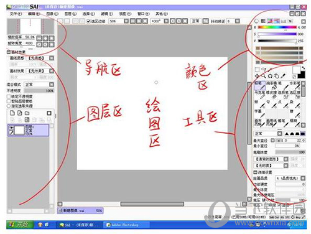The height and width of the screenshot is (234, 311).
Task: Click the horizontal canvas scrollbar thumb
Action: pos(152,204)
